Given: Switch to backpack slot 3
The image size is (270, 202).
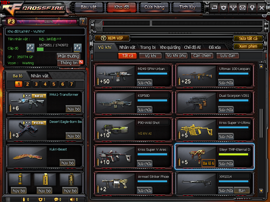Looking at the screenshot, I should pos(36,84).
